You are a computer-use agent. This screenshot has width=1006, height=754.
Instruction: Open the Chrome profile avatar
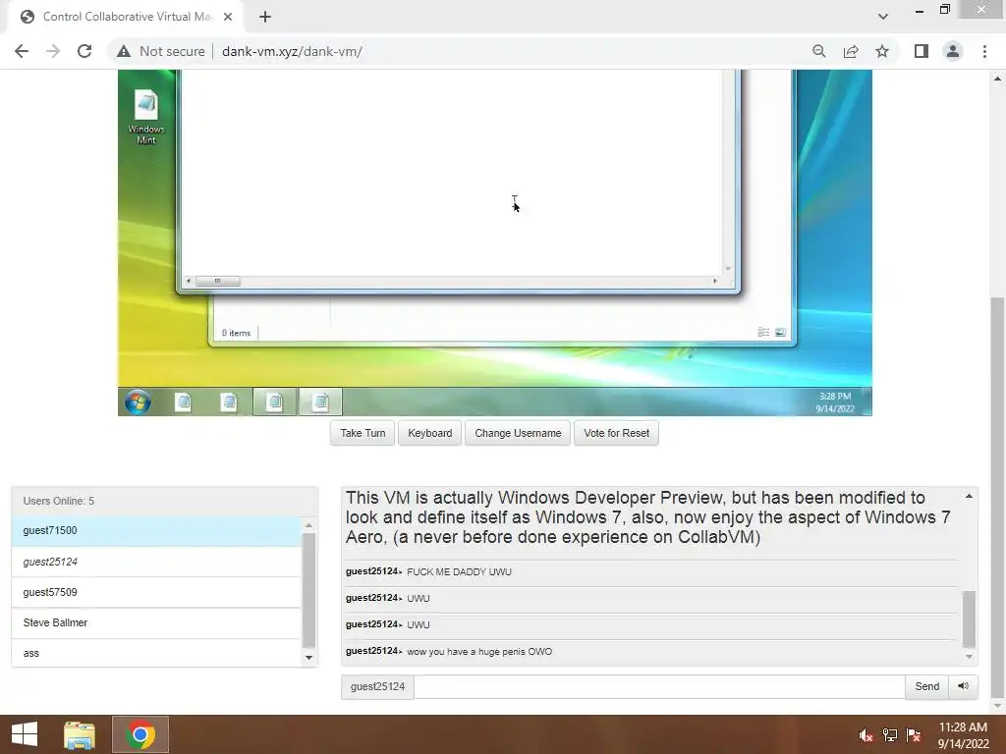pyautogui.click(x=953, y=51)
